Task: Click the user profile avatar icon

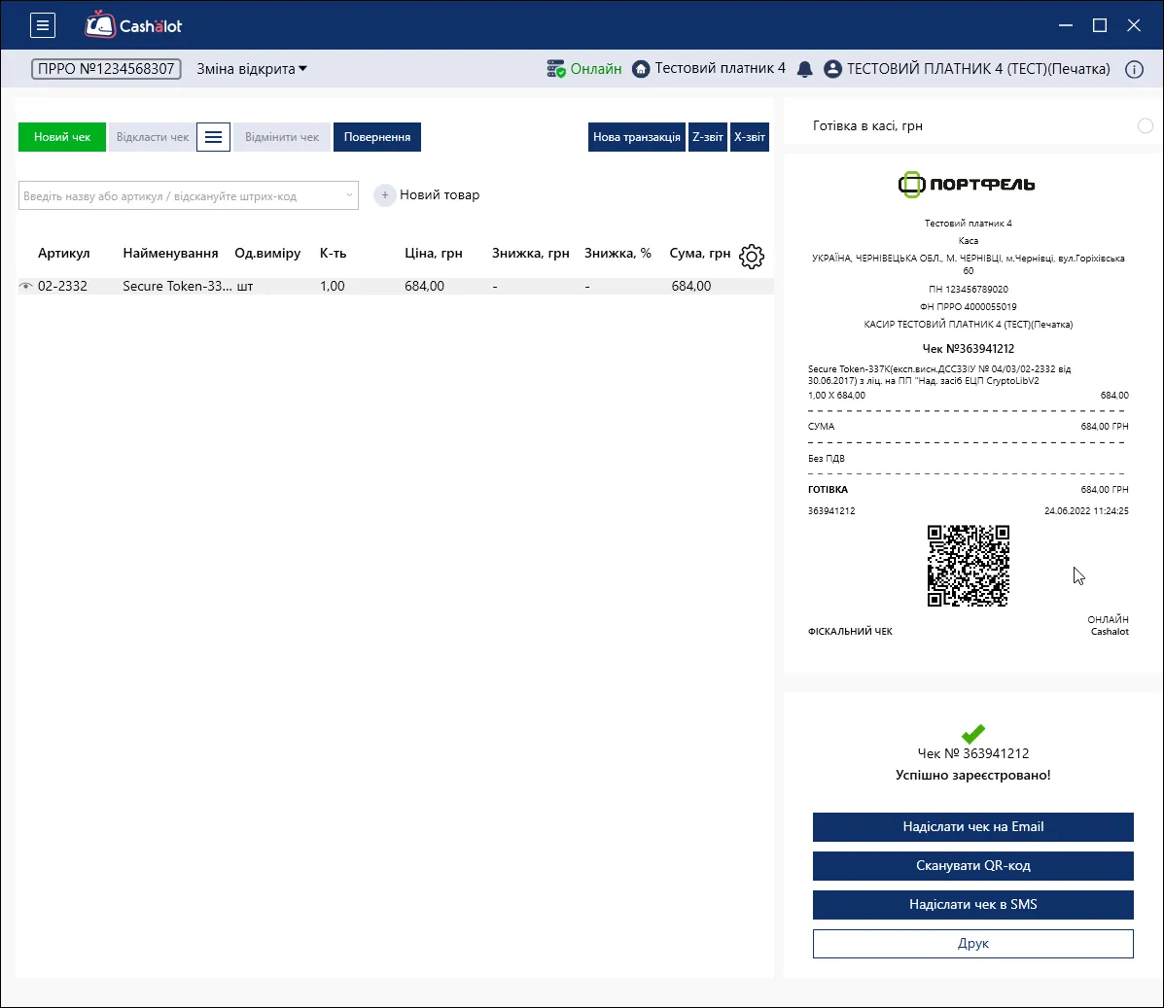Action: point(833,69)
